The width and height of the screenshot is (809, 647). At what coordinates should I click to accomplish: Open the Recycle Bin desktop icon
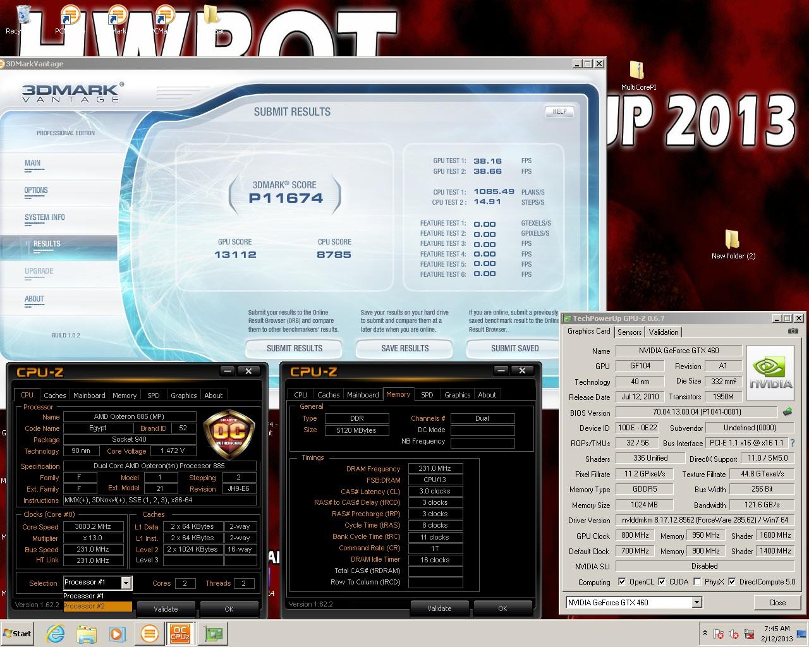click(23, 18)
